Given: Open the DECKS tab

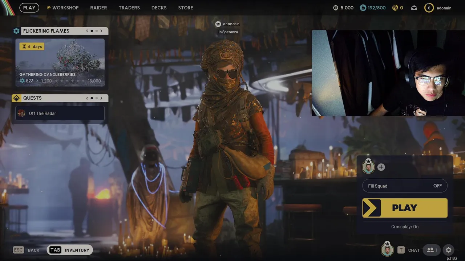Looking at the screenshot, I should 159,8.
